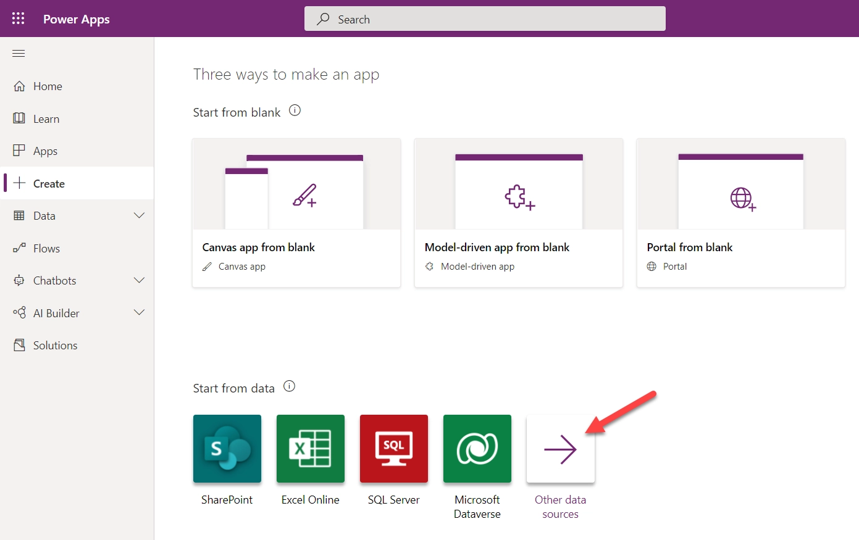Click the Canvas app from blank title
Screen dimensions: 859x540
(x=259, y=247)
